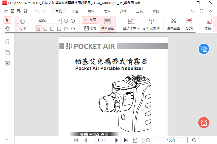Click the blue convert to Word button
Viewport: 217px width, 144px height.
tap(204, 49)
